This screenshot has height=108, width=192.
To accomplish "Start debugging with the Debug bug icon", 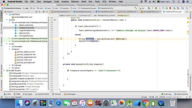I will pos(156,8).
